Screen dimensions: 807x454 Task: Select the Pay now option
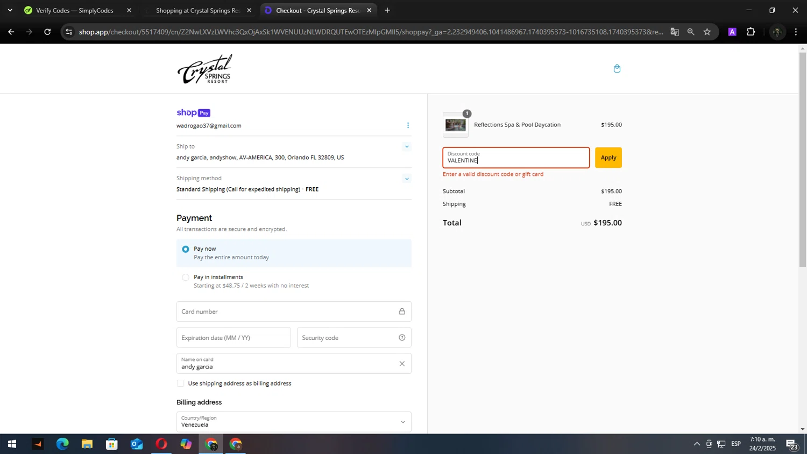tap(294, 253)
